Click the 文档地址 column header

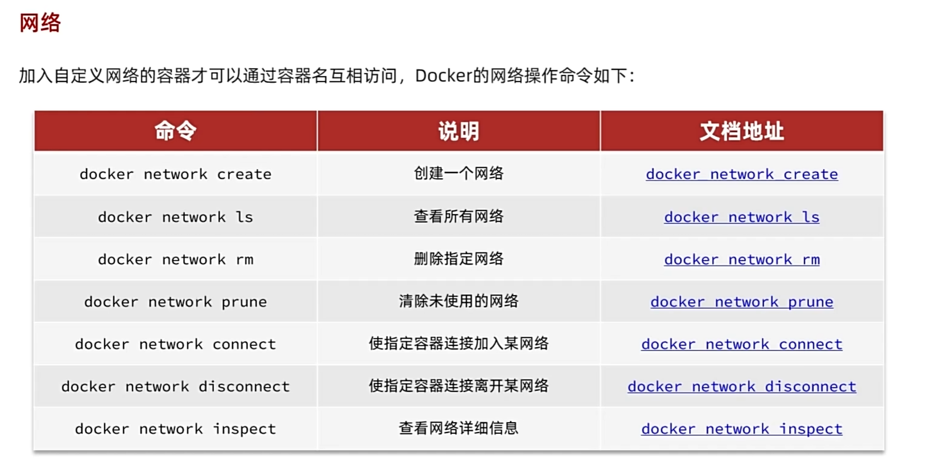pyautogui.click(x=741, y=131)
